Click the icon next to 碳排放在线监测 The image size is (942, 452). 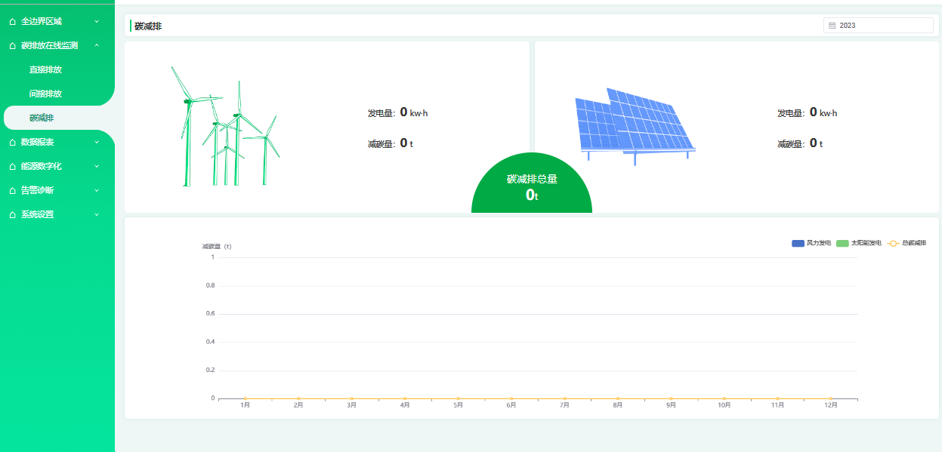coord(12,46)
